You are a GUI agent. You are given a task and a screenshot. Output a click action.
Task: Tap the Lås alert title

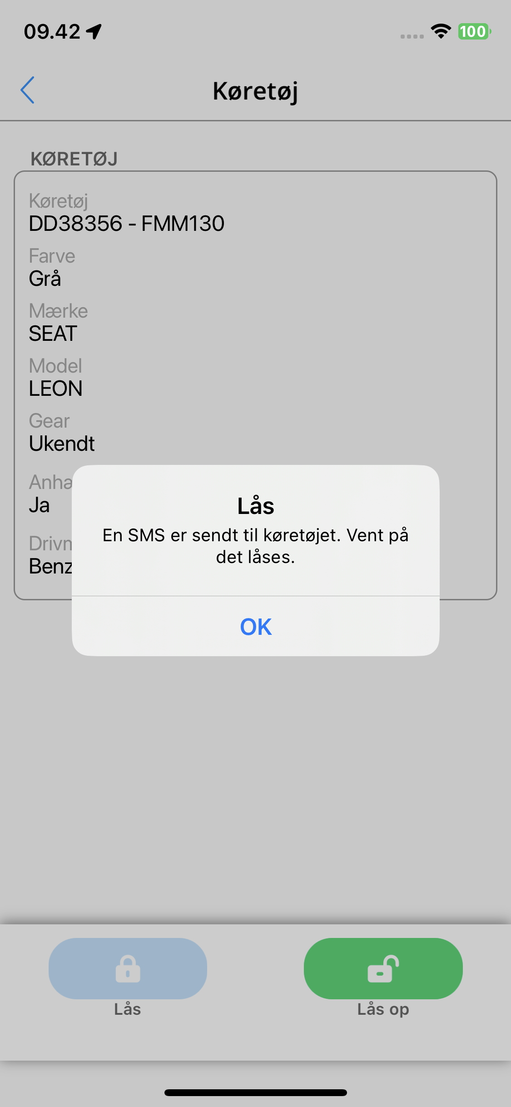point(256,505)
